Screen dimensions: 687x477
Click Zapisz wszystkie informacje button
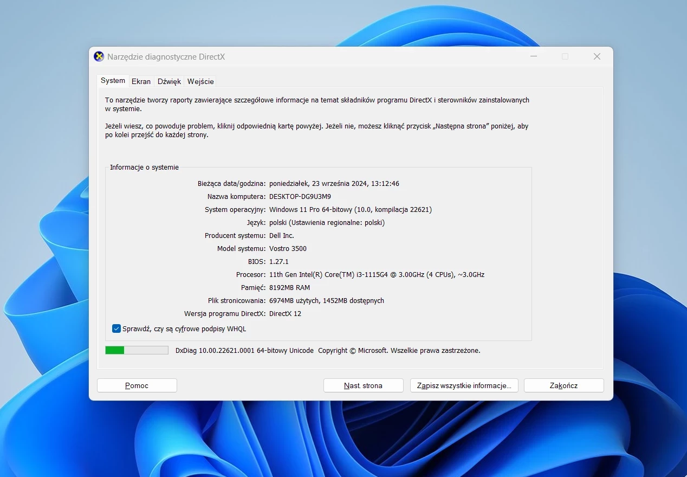point(464,385)
